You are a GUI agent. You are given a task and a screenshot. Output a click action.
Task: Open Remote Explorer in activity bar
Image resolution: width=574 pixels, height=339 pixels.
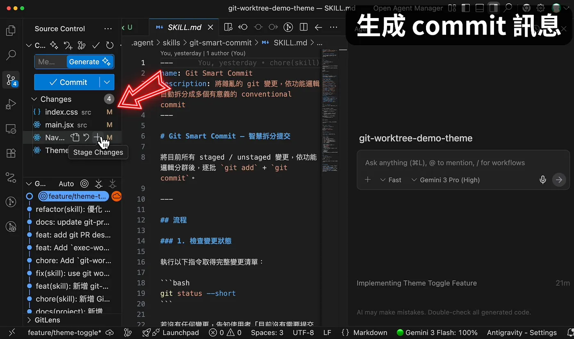11,129
